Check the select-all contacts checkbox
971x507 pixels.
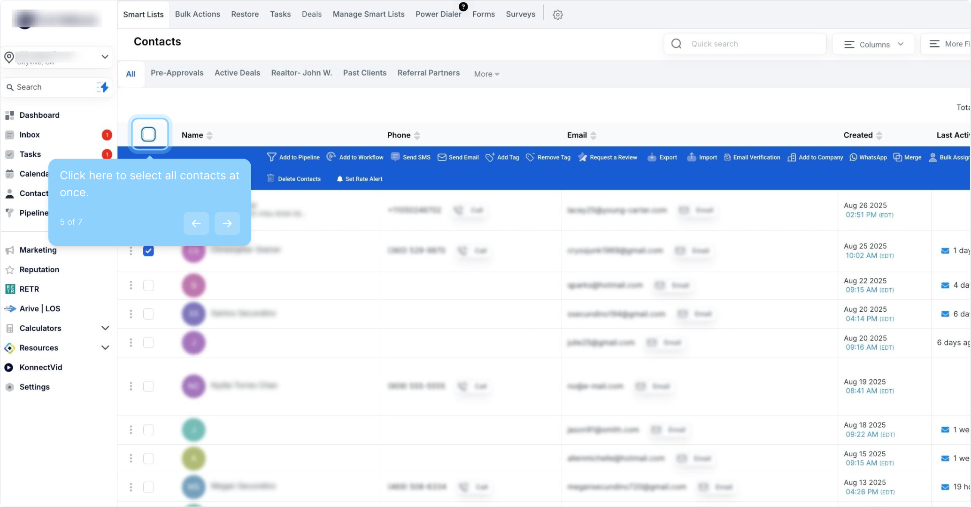point(148,135)
